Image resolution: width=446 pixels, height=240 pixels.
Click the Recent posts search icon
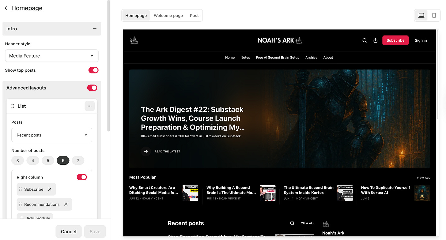(x=292, y=223)
